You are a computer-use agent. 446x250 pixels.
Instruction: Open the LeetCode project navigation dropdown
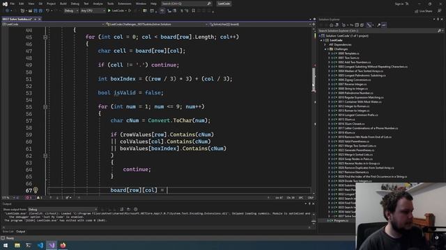point(53,24)
